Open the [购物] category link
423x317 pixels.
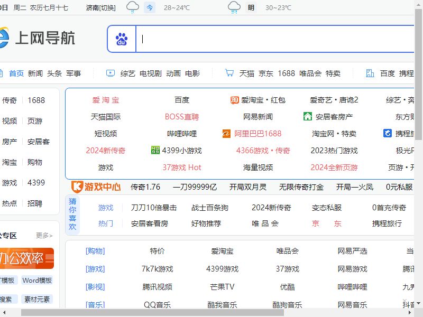pos(95,251)
